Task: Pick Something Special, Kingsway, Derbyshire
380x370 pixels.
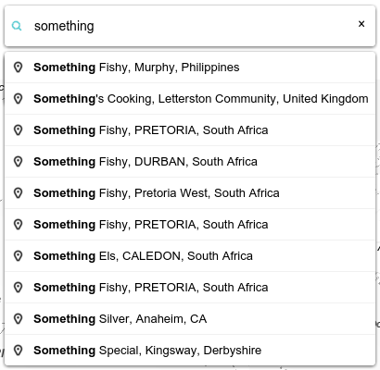Action: (190, 351)
